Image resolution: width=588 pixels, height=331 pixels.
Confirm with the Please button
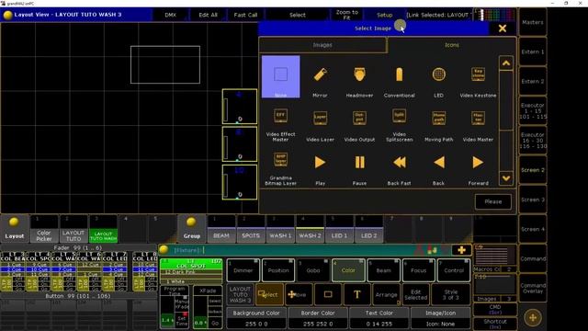[x=492, y=201]
